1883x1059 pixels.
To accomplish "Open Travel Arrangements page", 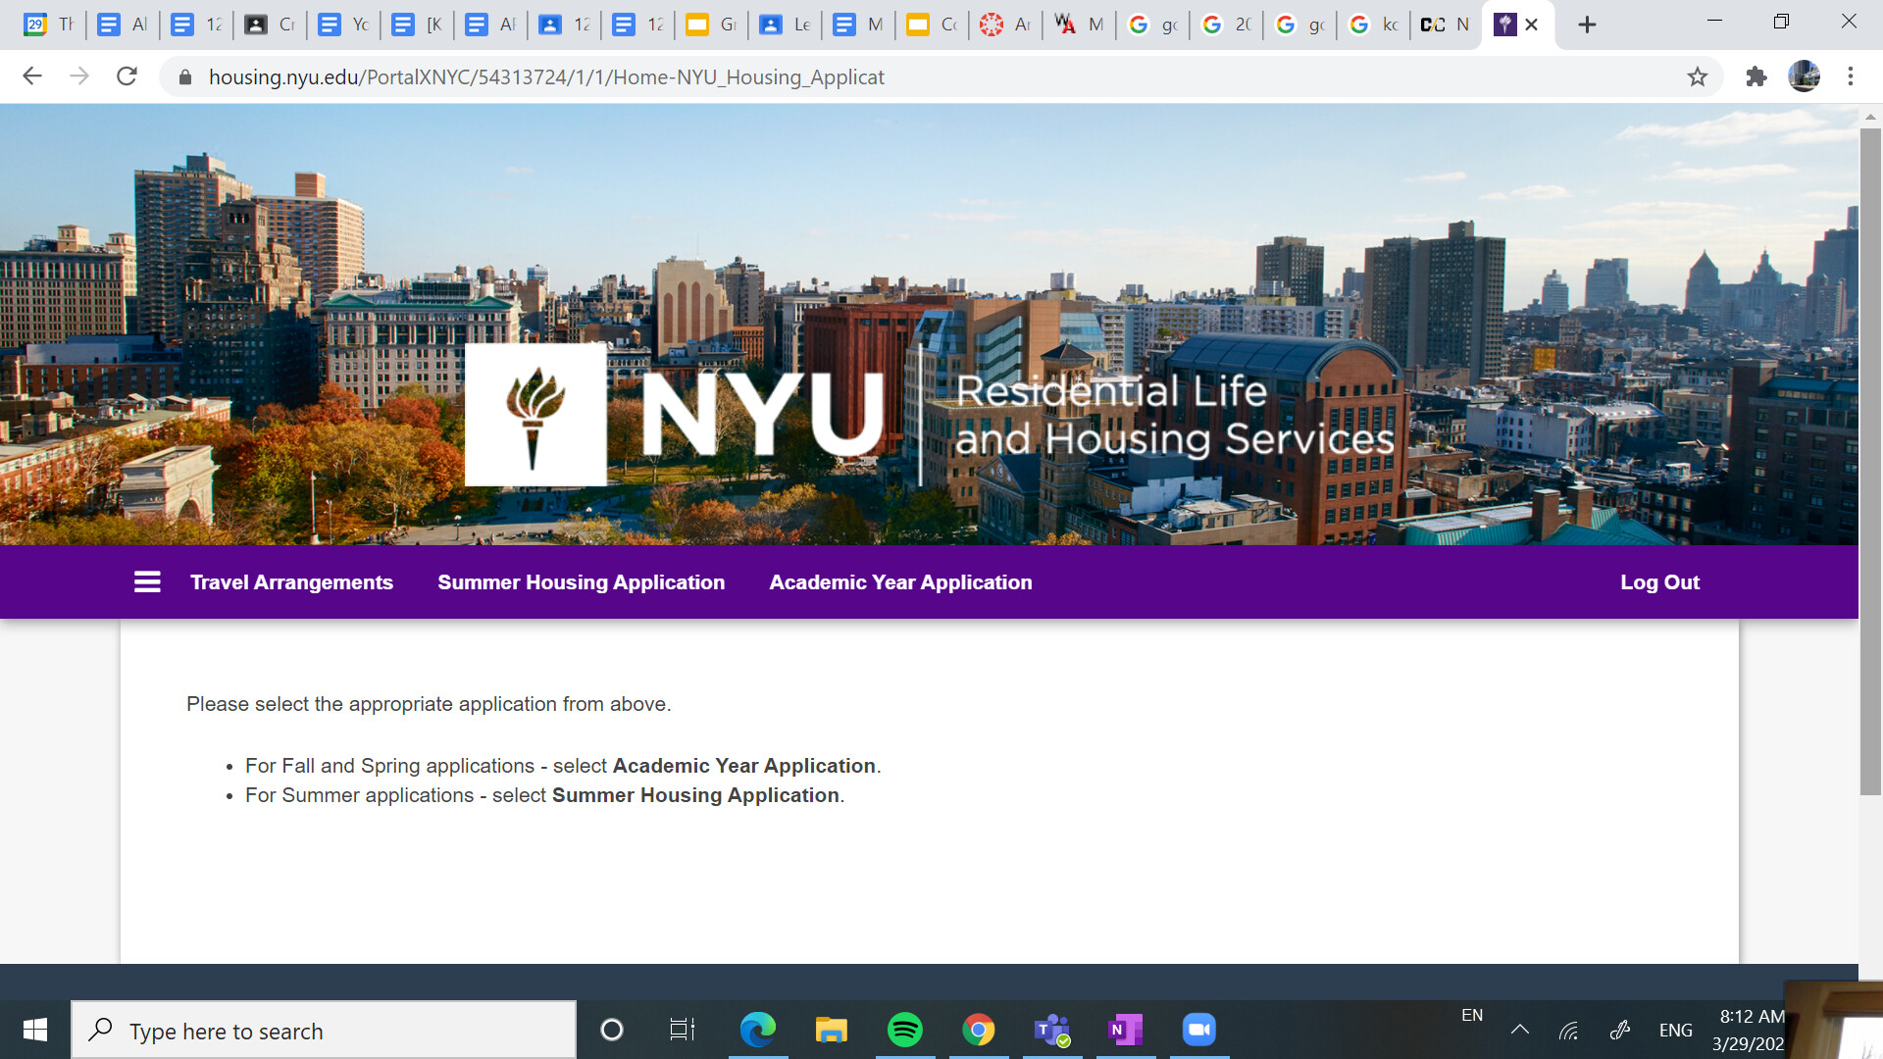I will click(291, 582).
